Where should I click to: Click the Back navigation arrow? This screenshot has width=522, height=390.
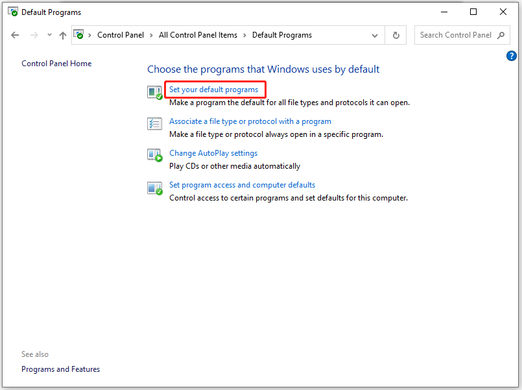(15, 35)
